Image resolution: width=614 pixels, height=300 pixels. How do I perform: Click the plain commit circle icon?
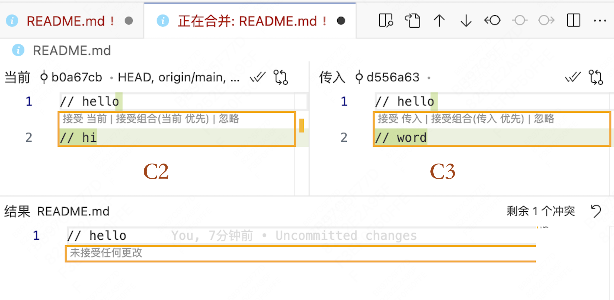(520, 20)
